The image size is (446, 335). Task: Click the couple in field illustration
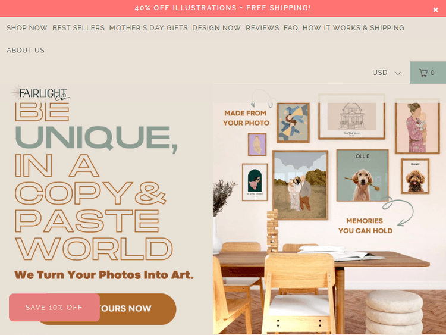click(x=300, y=185)
